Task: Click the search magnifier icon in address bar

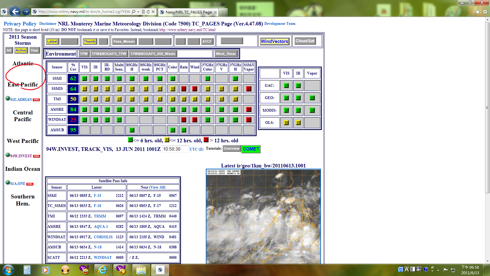Action: (x=134, y=12)
